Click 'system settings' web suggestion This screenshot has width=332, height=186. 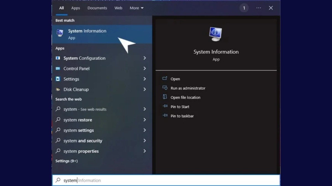(102, 130)
